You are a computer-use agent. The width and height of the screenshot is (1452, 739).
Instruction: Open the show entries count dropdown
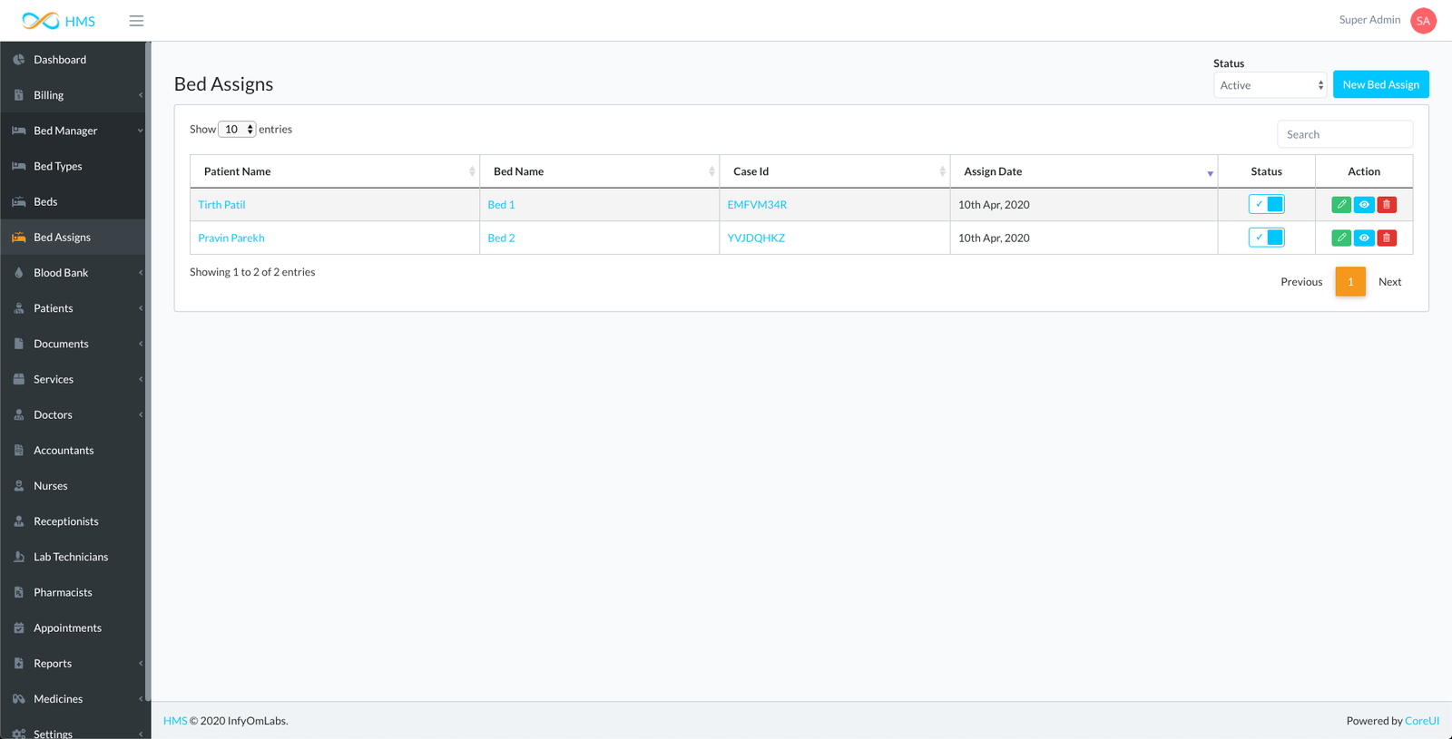point(237,130)
